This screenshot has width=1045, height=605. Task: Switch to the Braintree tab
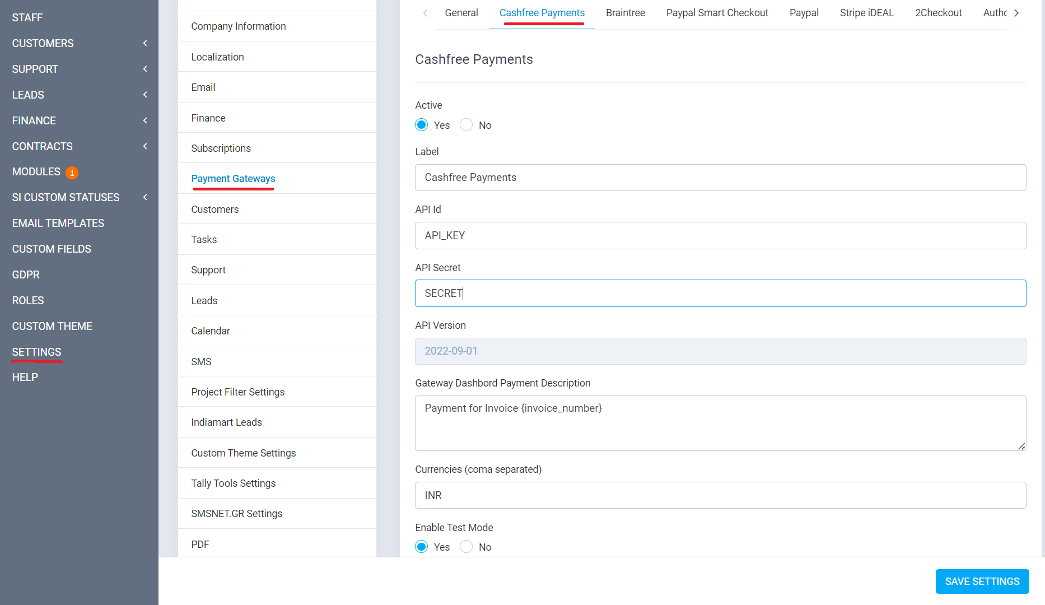pos(625,13)
